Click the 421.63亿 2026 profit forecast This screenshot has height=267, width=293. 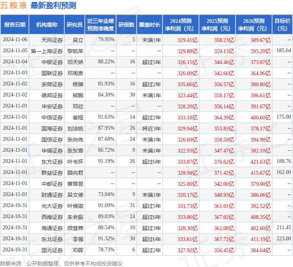coord(261,161)
